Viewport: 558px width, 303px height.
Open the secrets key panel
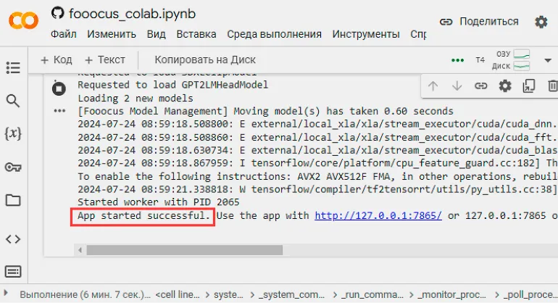coord(13,167)
